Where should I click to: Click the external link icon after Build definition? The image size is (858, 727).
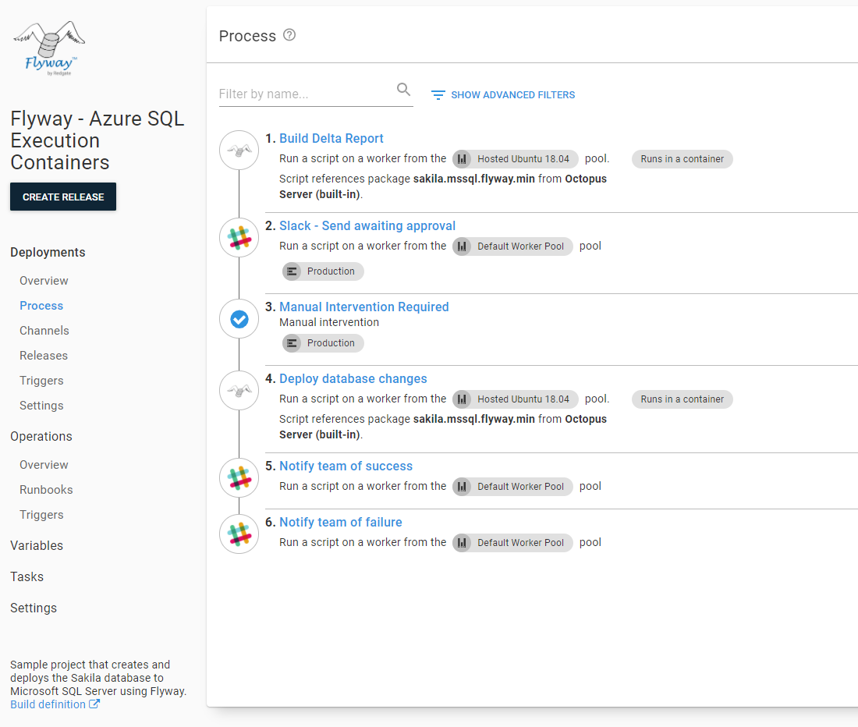[96, 704]
